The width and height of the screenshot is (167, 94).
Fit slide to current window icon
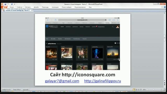pyautogui.click(x=164, y=90)
